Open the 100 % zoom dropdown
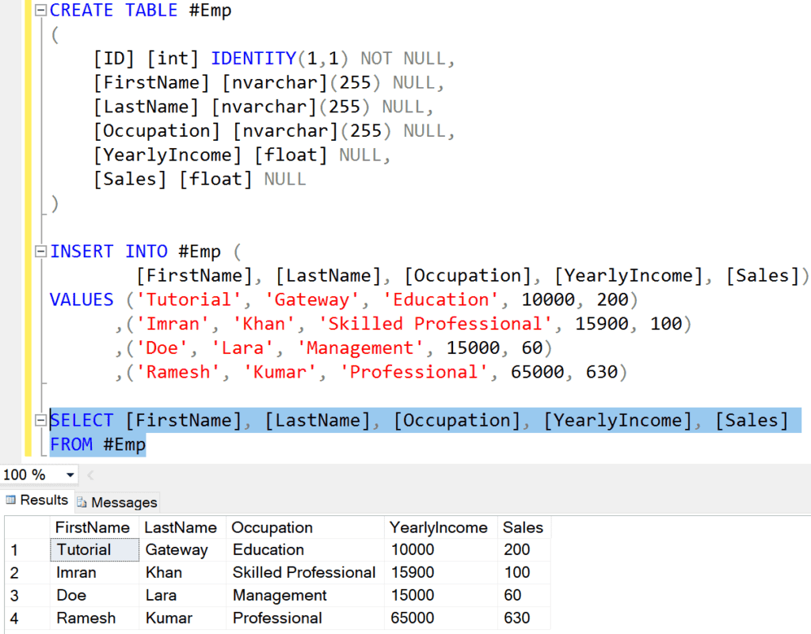Viewport: 811px width, 634px height. (x=70, y=475)
